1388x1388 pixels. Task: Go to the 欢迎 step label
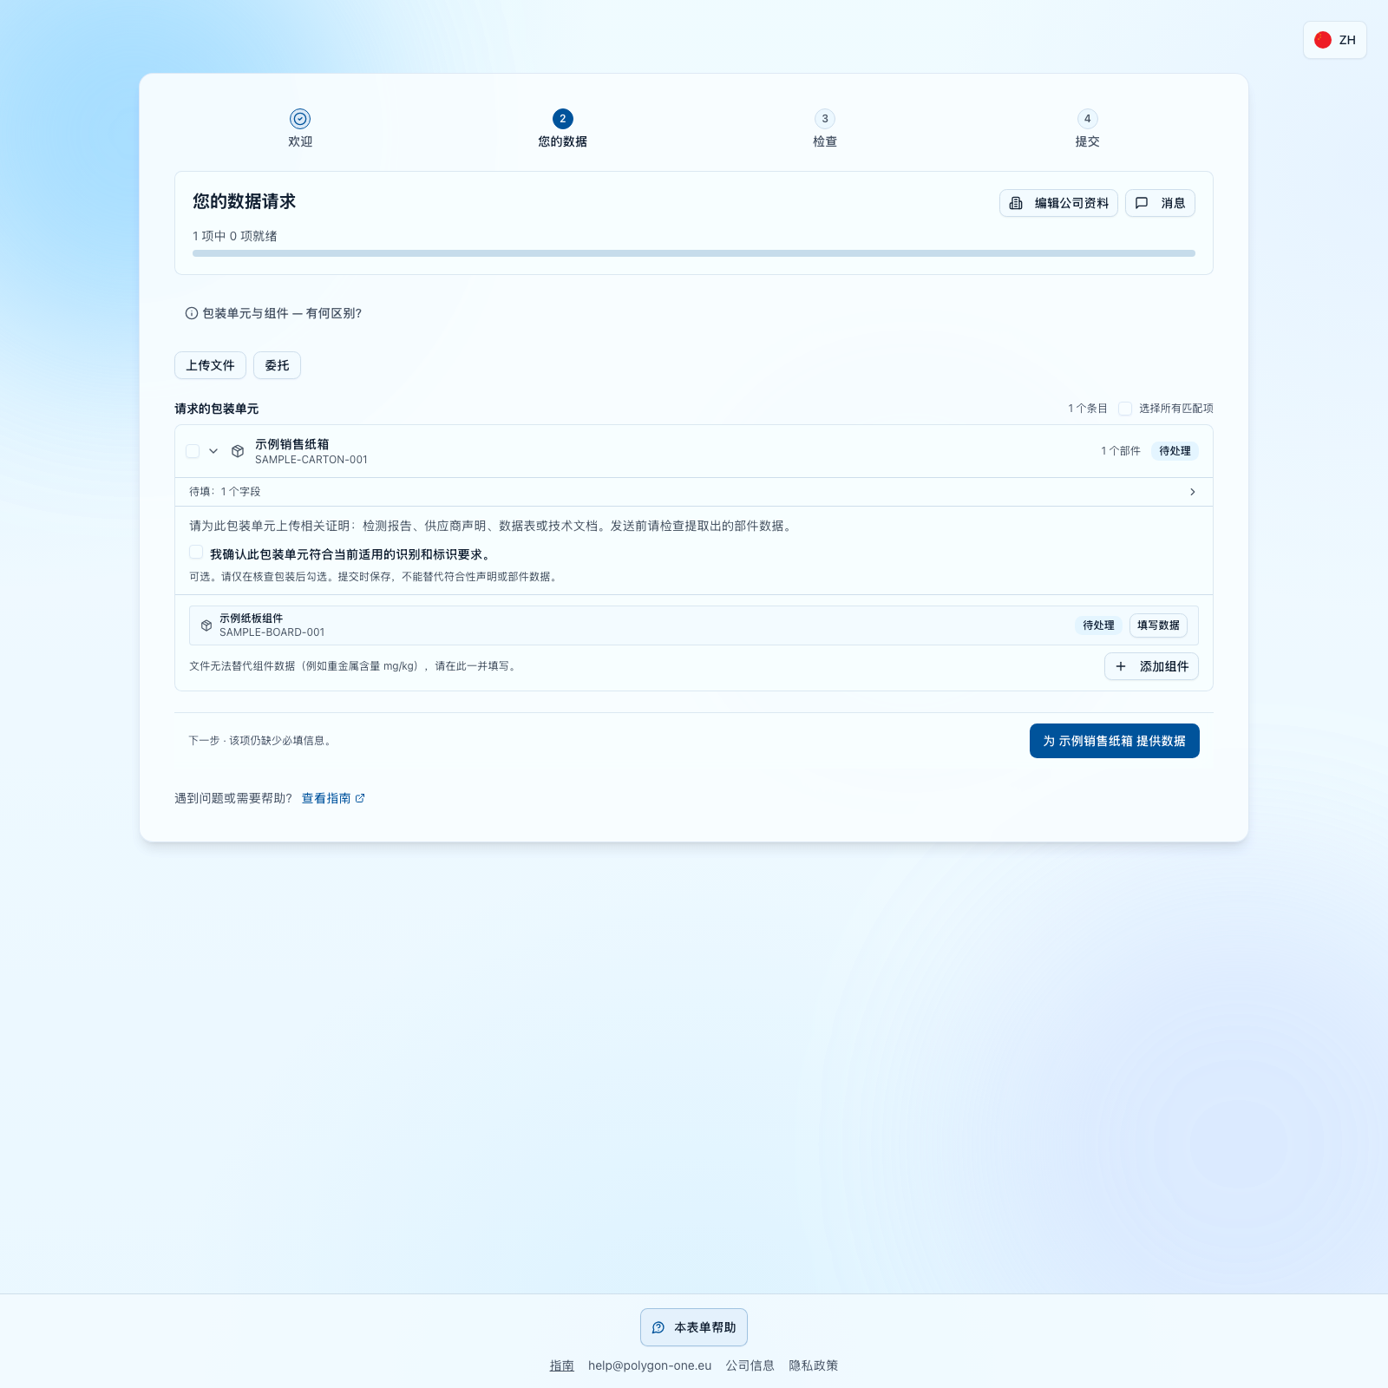coord(300,141)
